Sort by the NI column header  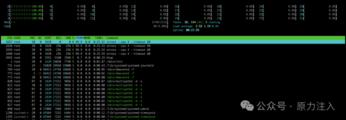pyautogui.click(x=39, y=38)
